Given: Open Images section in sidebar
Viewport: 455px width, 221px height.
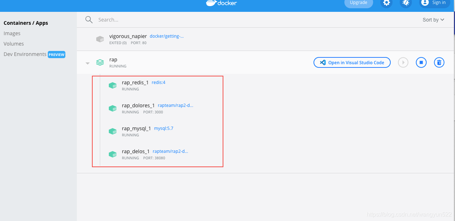Looking at the screenshot, I should [x=12, y=33].
